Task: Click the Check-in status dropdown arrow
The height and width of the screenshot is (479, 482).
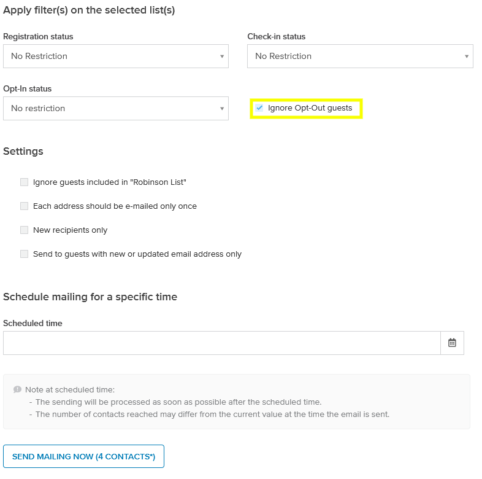Action: tap(466, 56)
